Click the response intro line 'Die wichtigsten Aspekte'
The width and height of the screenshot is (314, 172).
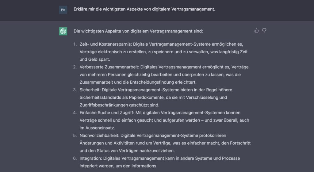(x=138, y=31)
